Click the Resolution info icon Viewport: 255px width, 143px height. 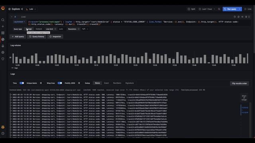tap(79, 29)
